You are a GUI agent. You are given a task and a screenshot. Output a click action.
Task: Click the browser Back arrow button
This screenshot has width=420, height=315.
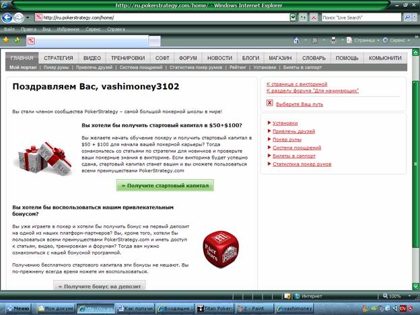click(7, 17)
